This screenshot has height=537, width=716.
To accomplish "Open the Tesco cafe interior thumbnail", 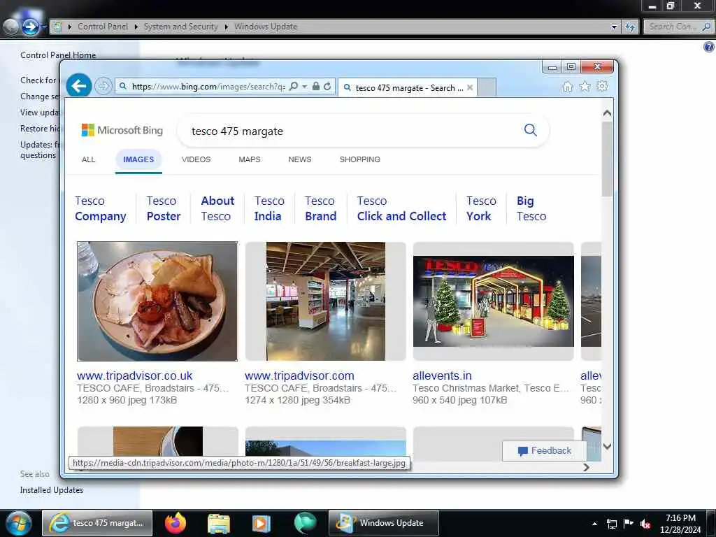I will tap(325, 301).
